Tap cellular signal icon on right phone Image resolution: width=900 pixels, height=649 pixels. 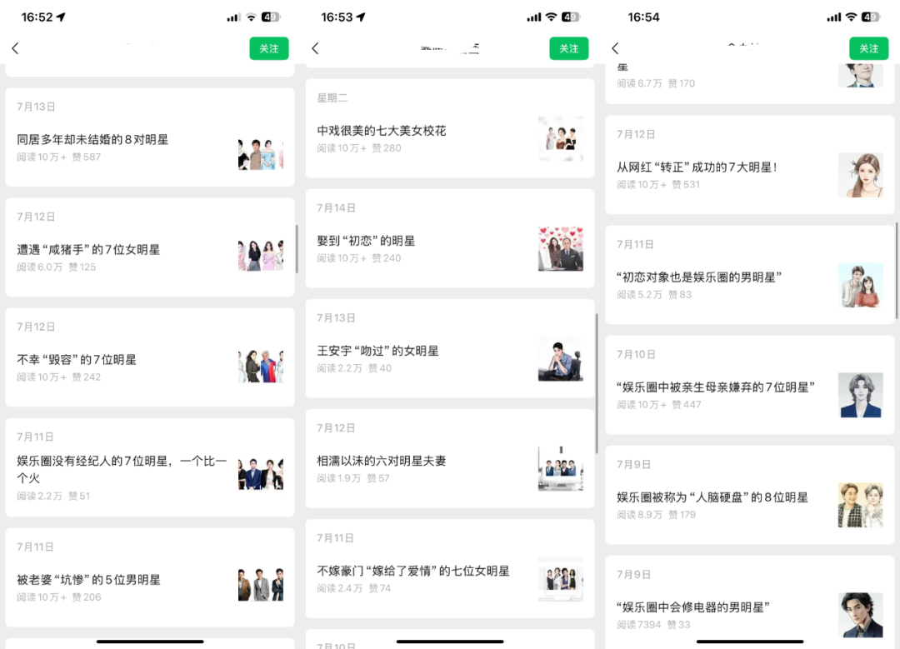[834, 17]
